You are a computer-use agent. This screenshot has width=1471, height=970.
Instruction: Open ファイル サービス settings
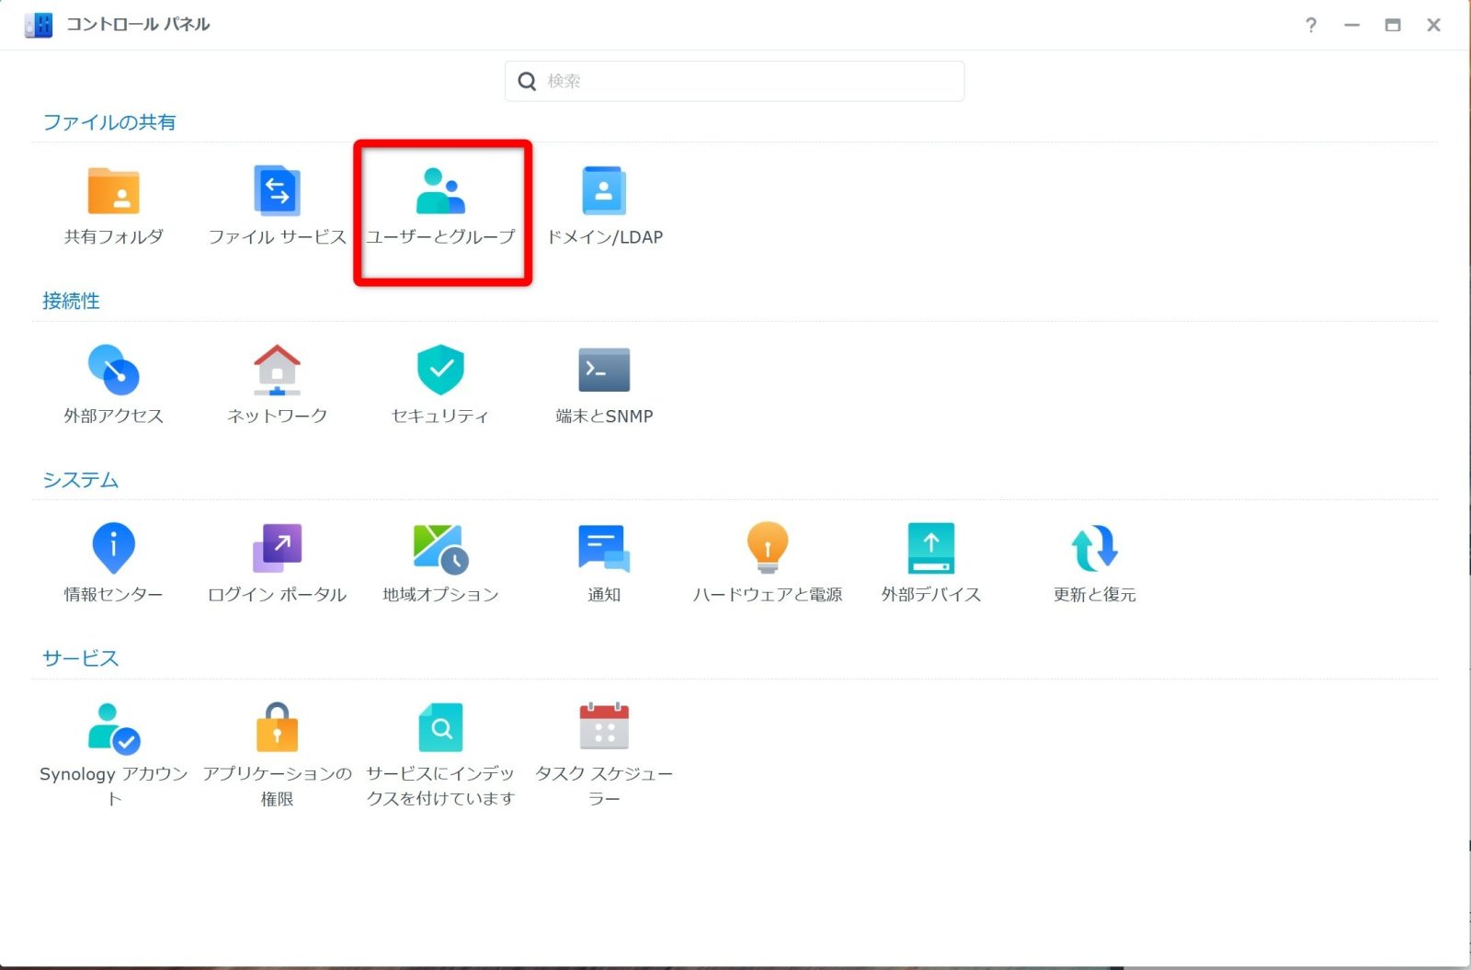(277, 191)
